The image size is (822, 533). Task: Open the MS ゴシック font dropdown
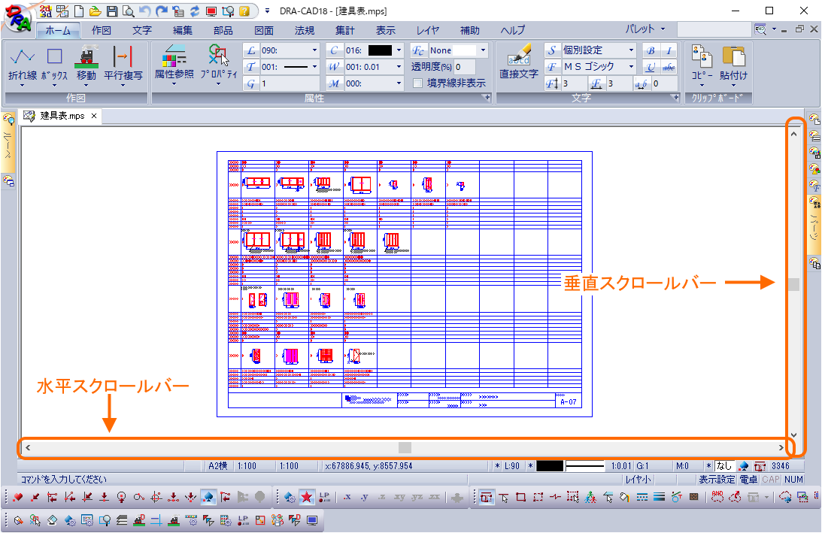(x=631, y=67)
